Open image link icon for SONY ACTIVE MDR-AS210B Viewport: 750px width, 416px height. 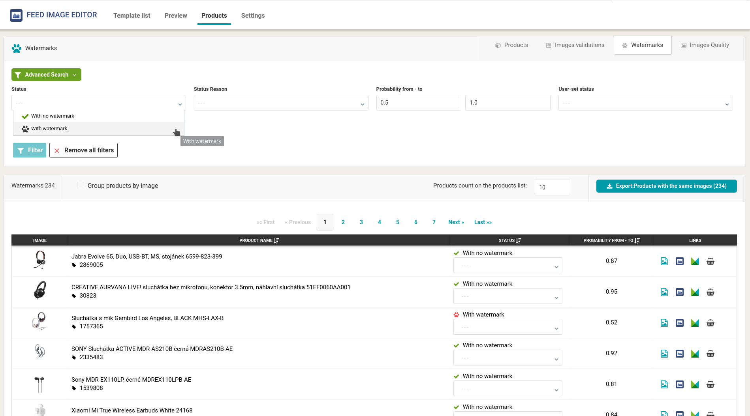pos(664,354)
